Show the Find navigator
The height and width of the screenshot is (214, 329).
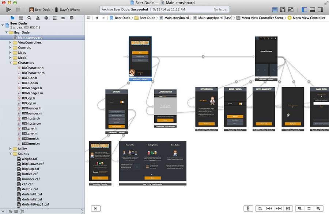coord(29,18)
